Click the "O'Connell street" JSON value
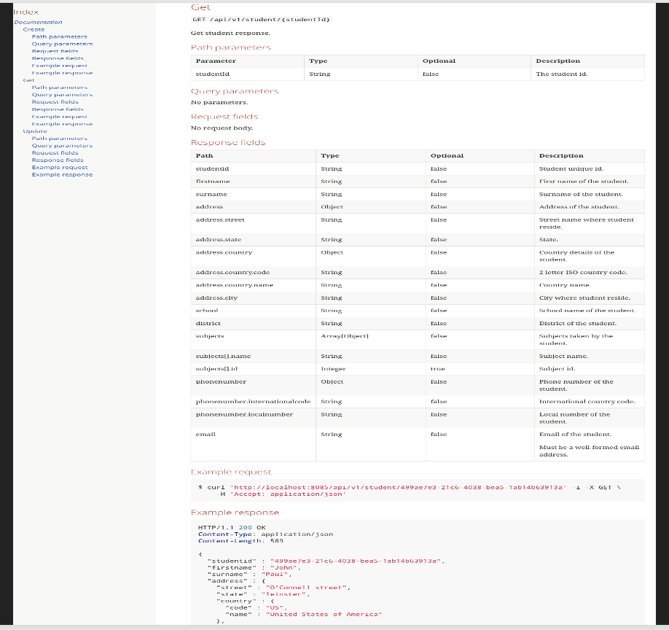This screenshot has width=669, height=630. pos(306,588)
